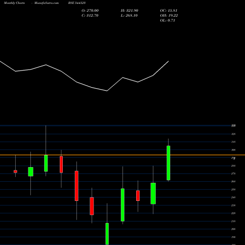This screenshot has height=245, width=245.
Task: Click the 208 price axis label
Action: [x=233, y=229]
